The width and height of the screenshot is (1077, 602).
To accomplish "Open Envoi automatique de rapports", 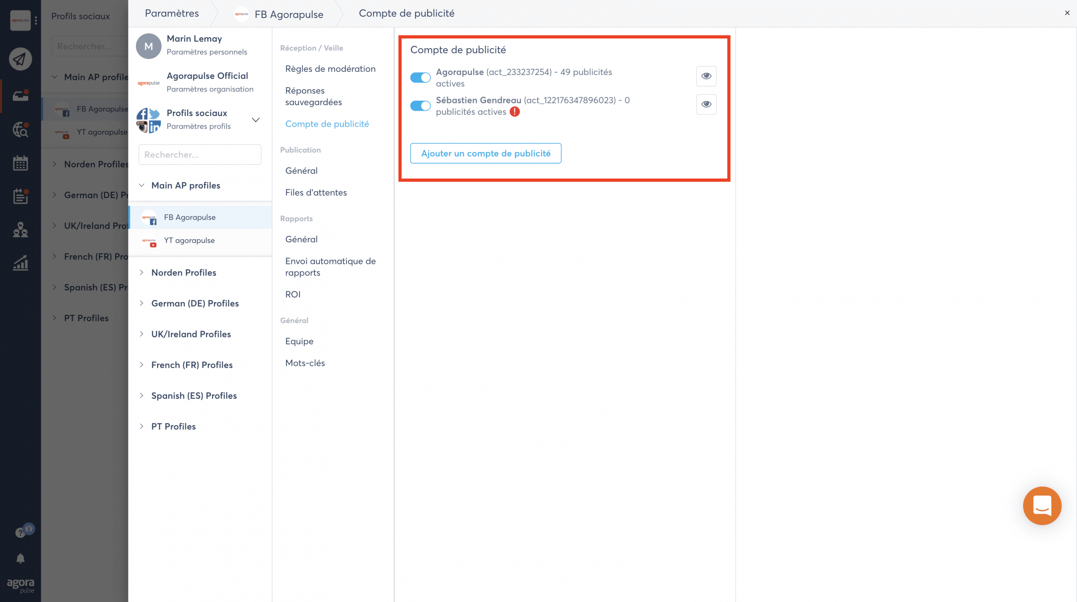I will [330, 267].
